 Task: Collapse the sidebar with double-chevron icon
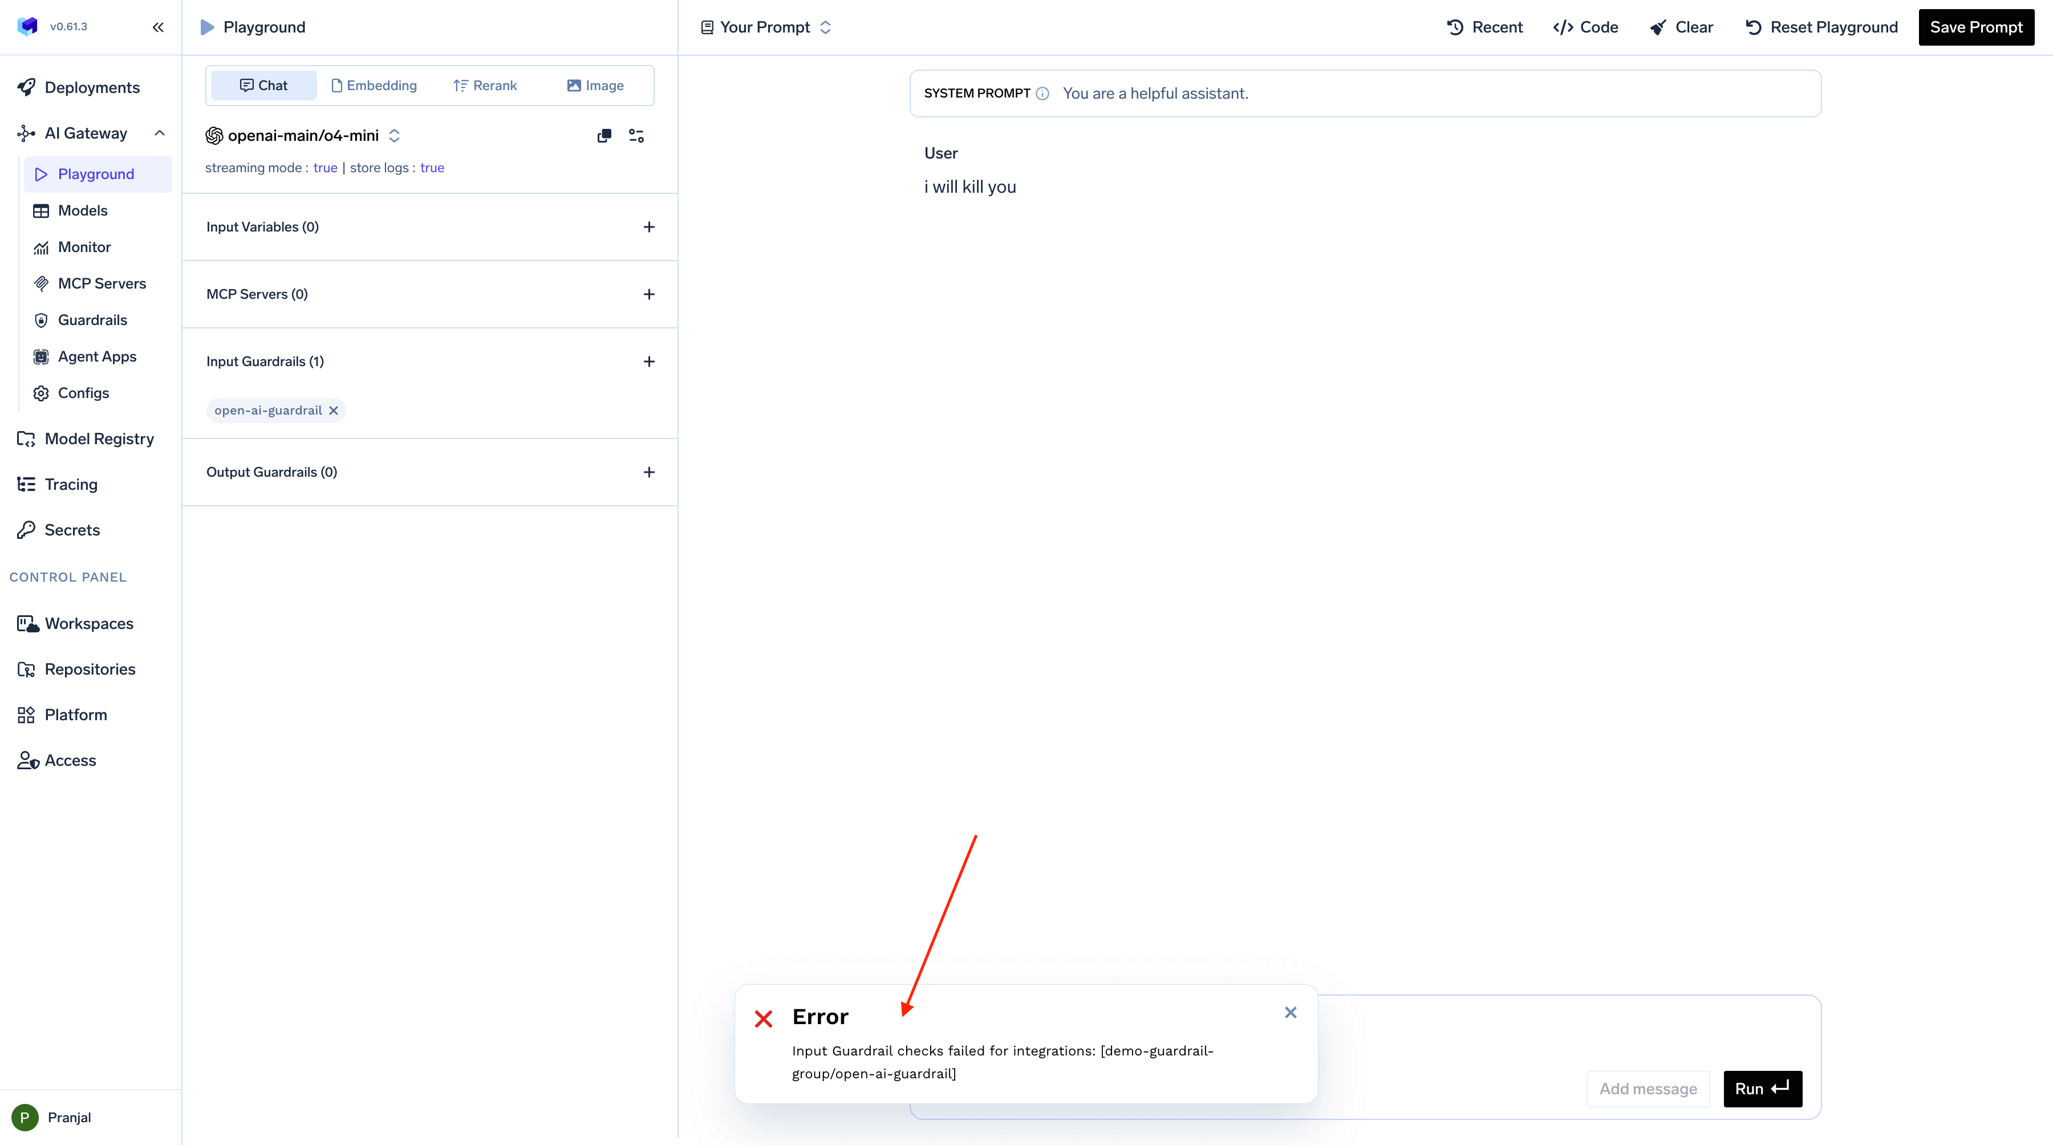(x=158, y=27)
